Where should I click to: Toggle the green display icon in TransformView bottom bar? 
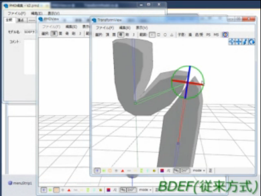pos(104,171)
